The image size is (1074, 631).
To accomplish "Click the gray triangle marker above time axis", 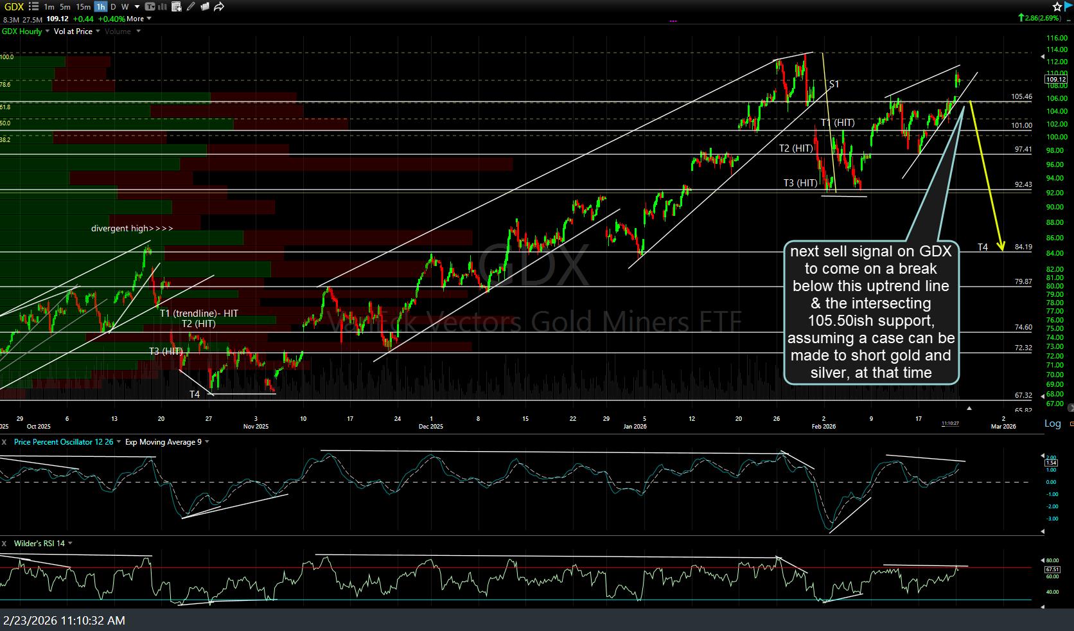I will point(969,408).
